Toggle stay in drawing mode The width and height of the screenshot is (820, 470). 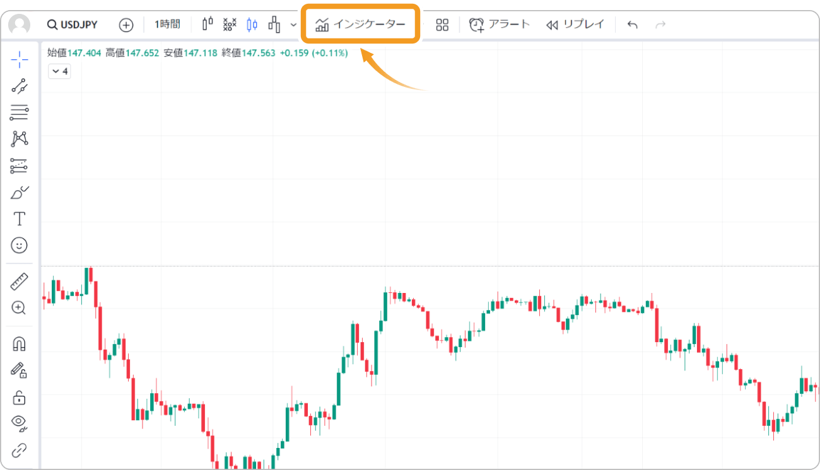20,370
